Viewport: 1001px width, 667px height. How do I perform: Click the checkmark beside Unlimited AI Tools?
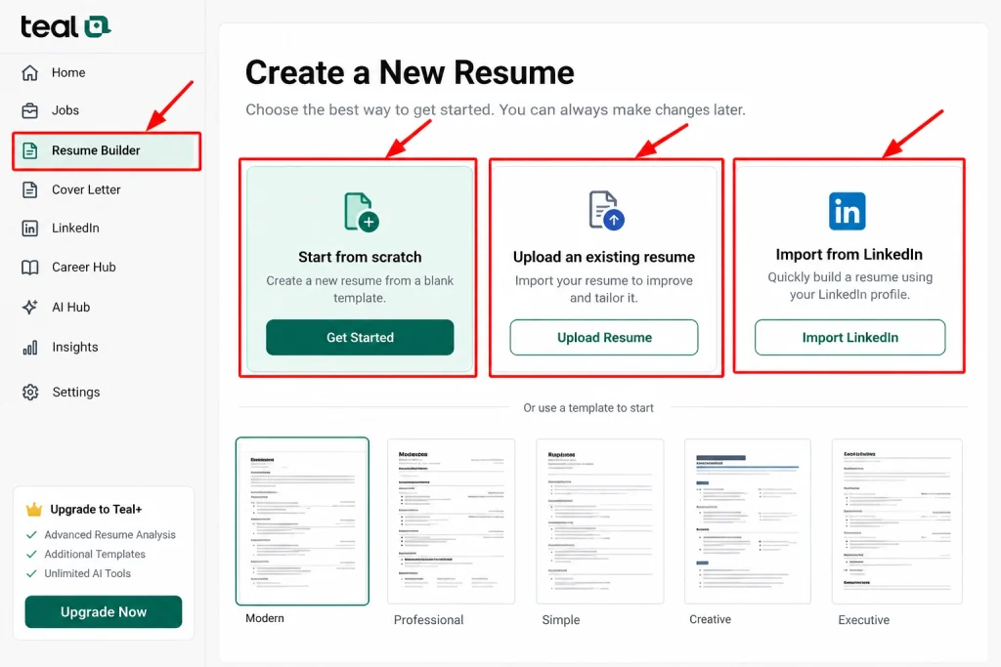coord(31,573)
